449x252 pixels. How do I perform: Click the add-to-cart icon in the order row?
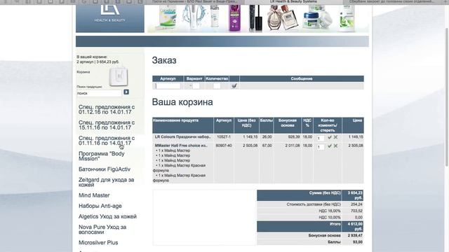(234, 86)
